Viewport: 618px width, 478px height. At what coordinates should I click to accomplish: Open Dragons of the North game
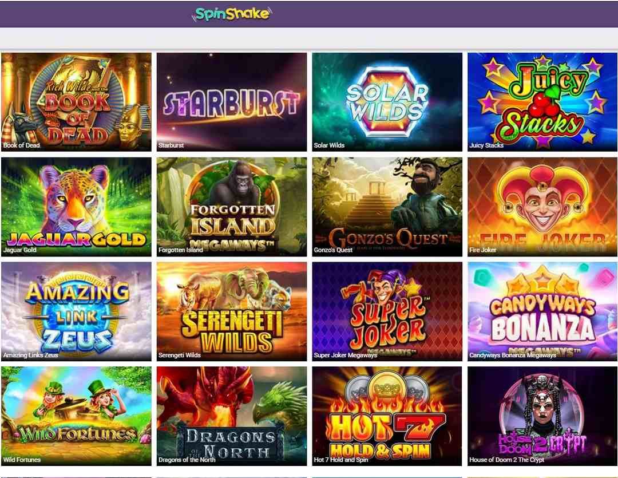click(x=232, y=416)
